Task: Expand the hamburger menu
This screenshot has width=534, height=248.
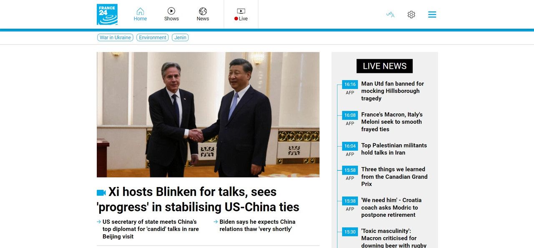Action: [x=432, y=15]
